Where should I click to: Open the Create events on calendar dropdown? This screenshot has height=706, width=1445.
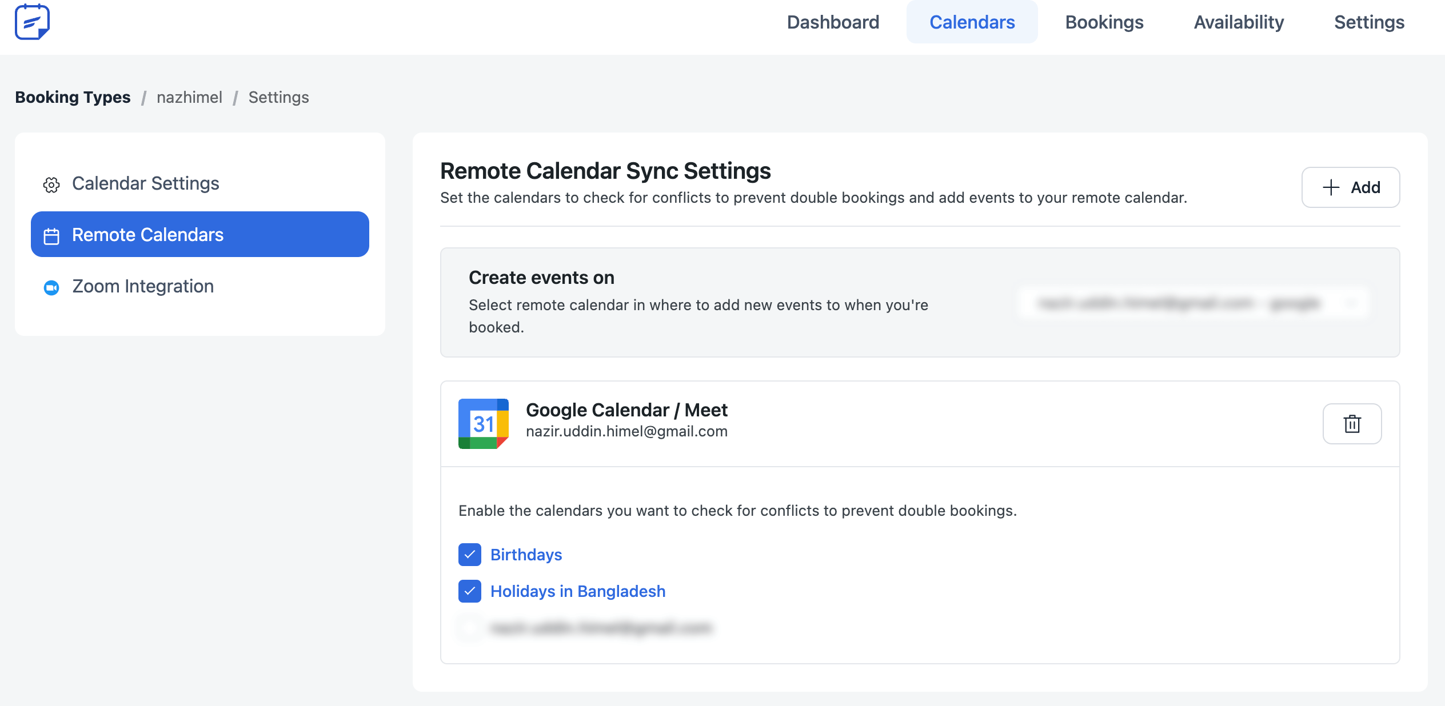click(x=1193, y=303)
